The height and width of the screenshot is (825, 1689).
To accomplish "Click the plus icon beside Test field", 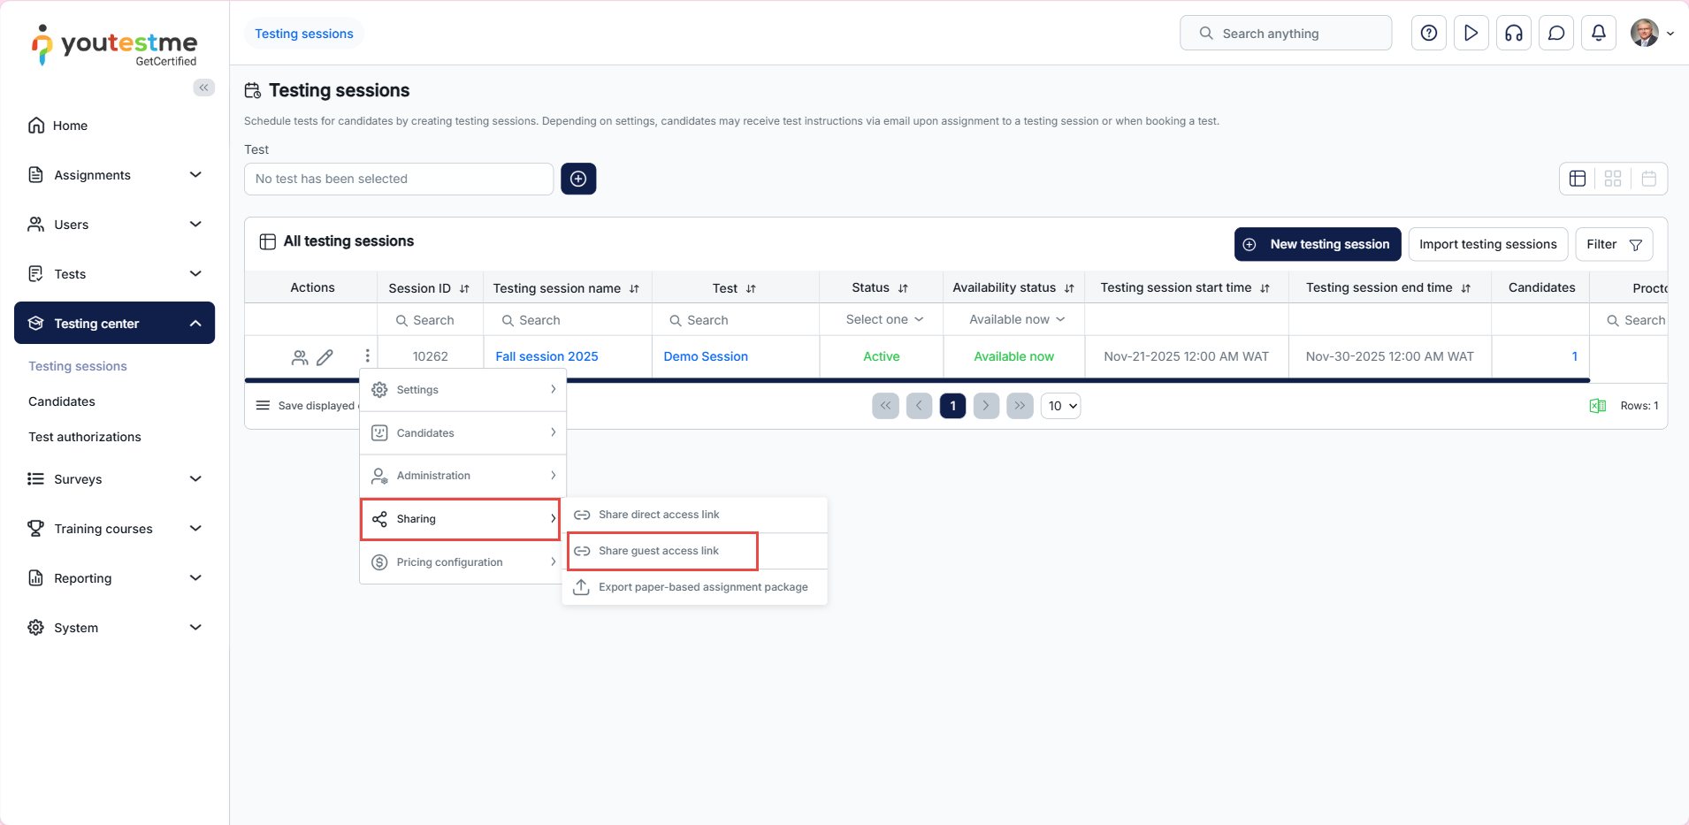I will point(578,179).
